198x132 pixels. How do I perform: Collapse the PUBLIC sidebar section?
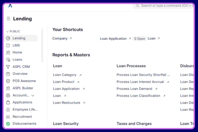click(x=8, y=31)
